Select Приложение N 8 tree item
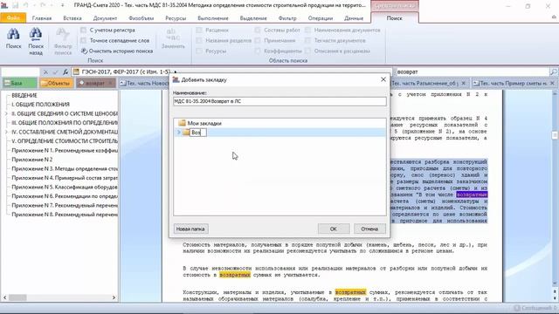 pyautogui.click(x=65, y=215)
